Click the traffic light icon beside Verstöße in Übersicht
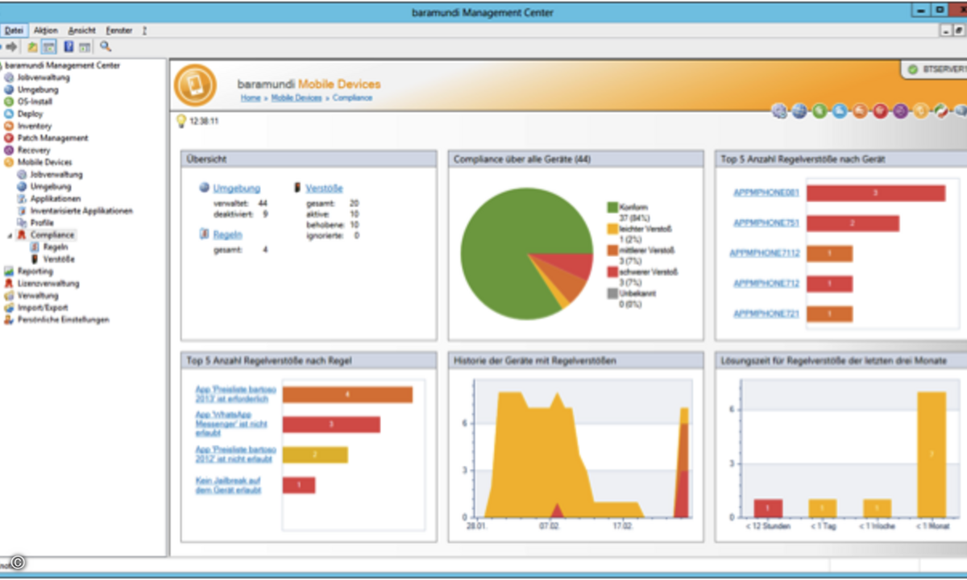 (297, 188)
